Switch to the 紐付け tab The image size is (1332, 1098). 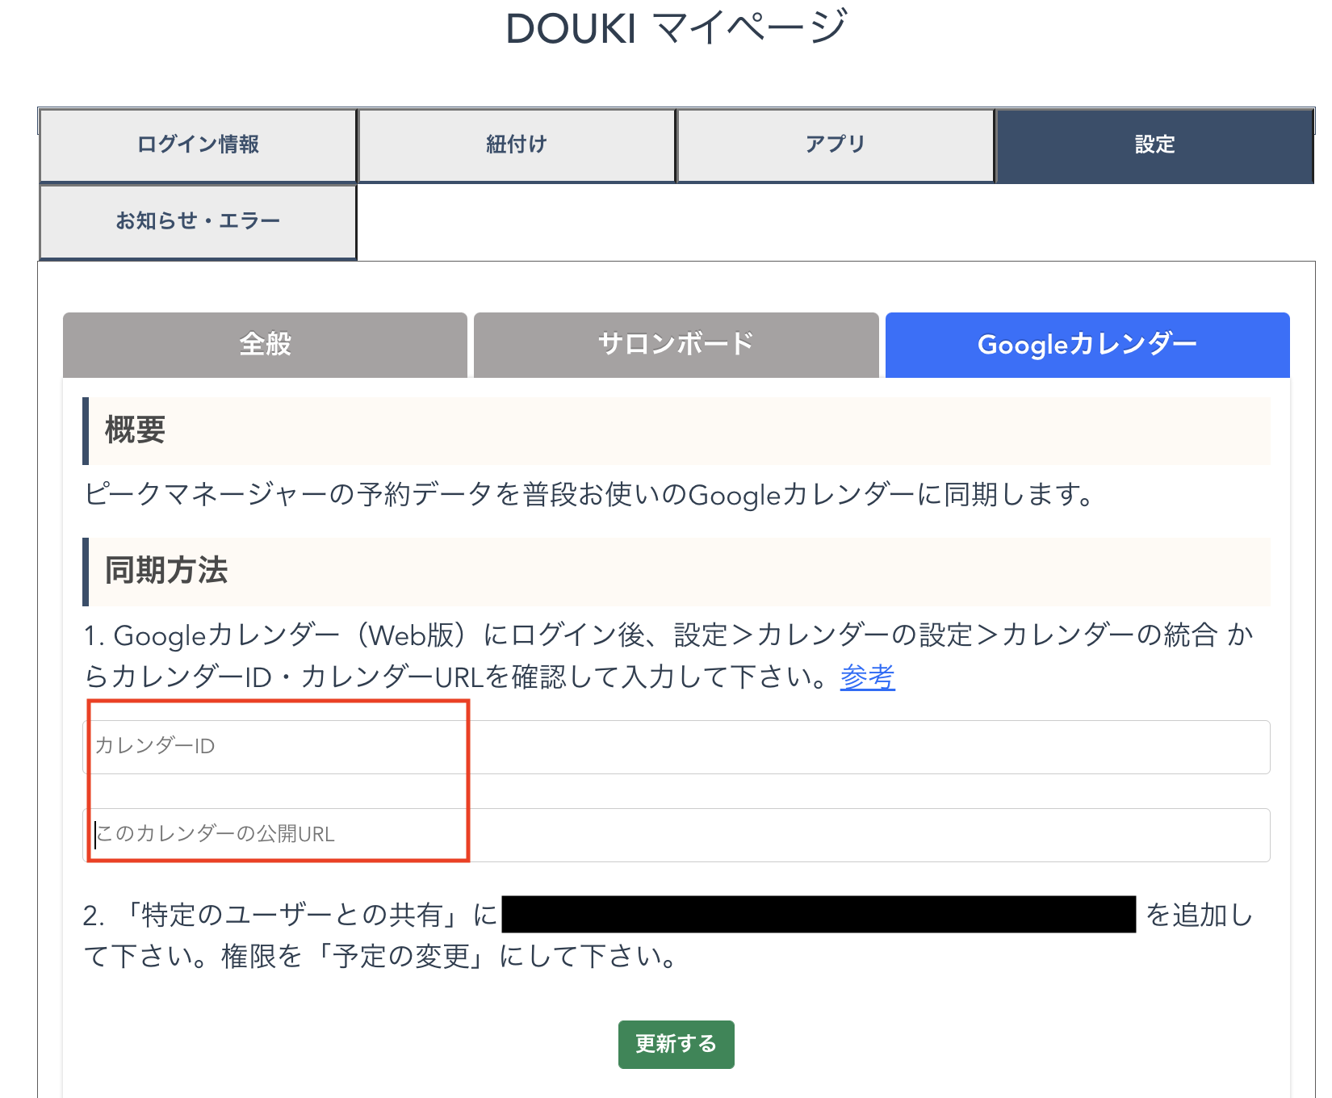click(517, 145)
